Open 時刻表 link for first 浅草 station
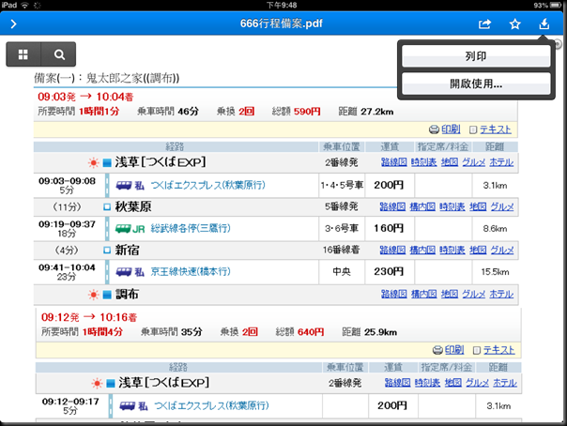 [x=423, y=162]
